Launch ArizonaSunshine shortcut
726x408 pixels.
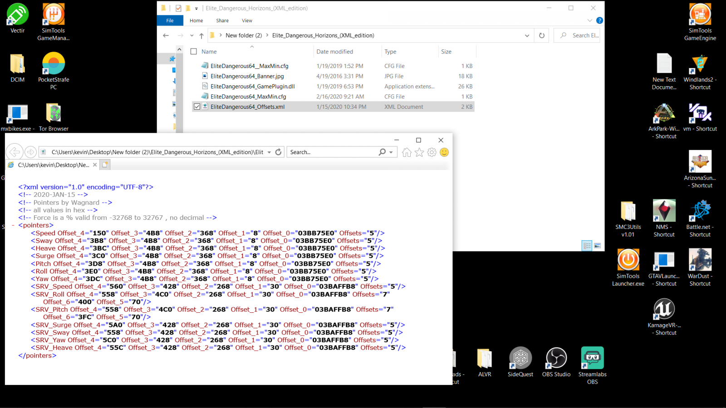click(700, 169)
